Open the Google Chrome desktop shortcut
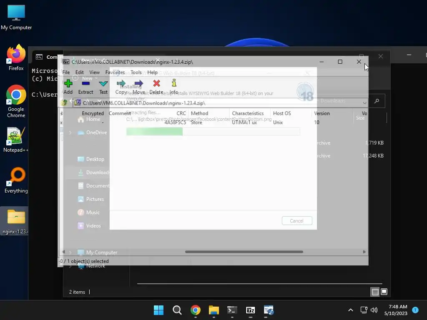This screenshot has width=427, height=320. tap(16, 101)
